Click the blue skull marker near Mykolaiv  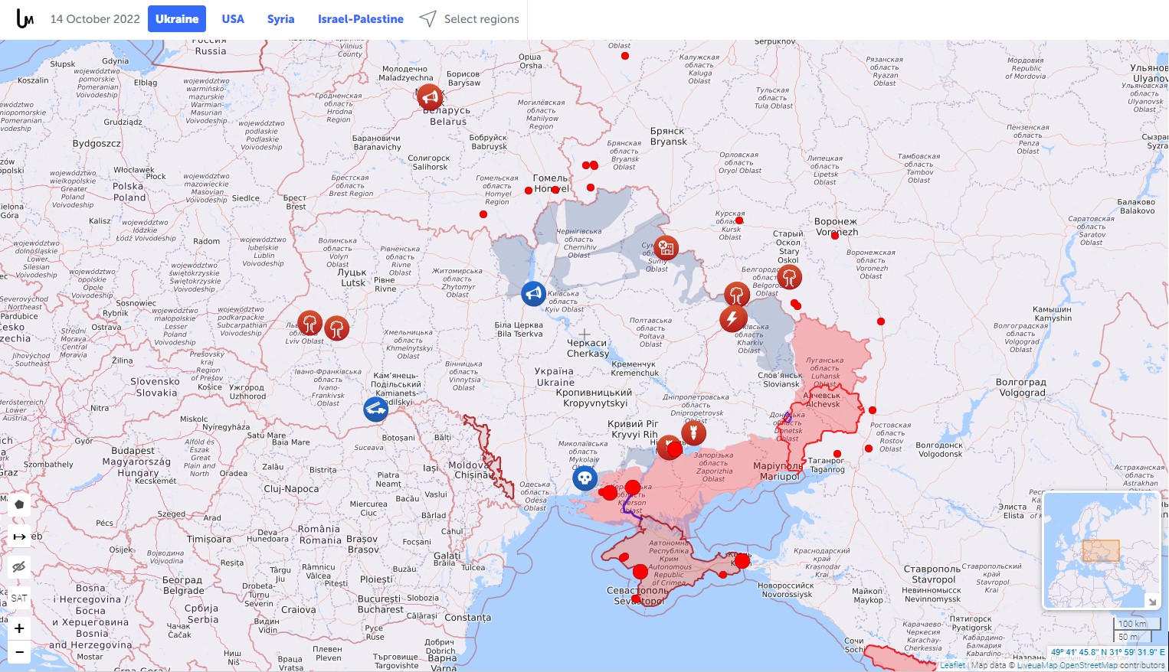[584, 478]
